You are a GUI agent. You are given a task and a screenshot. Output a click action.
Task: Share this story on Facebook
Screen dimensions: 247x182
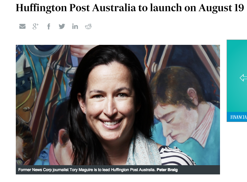[49, 26]
